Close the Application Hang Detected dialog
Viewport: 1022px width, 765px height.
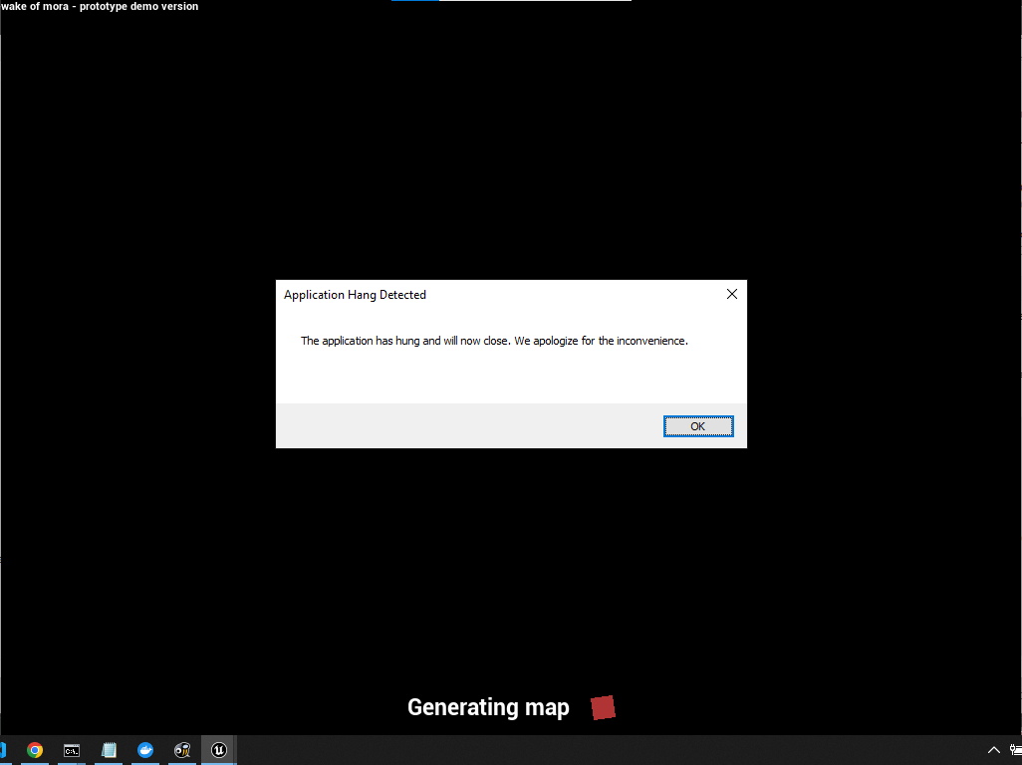[x=732, y=295]
